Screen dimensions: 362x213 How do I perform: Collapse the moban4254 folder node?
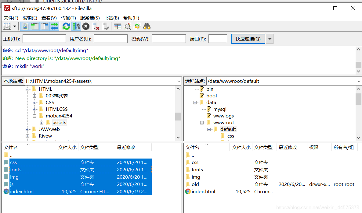[x=34, y=116]
